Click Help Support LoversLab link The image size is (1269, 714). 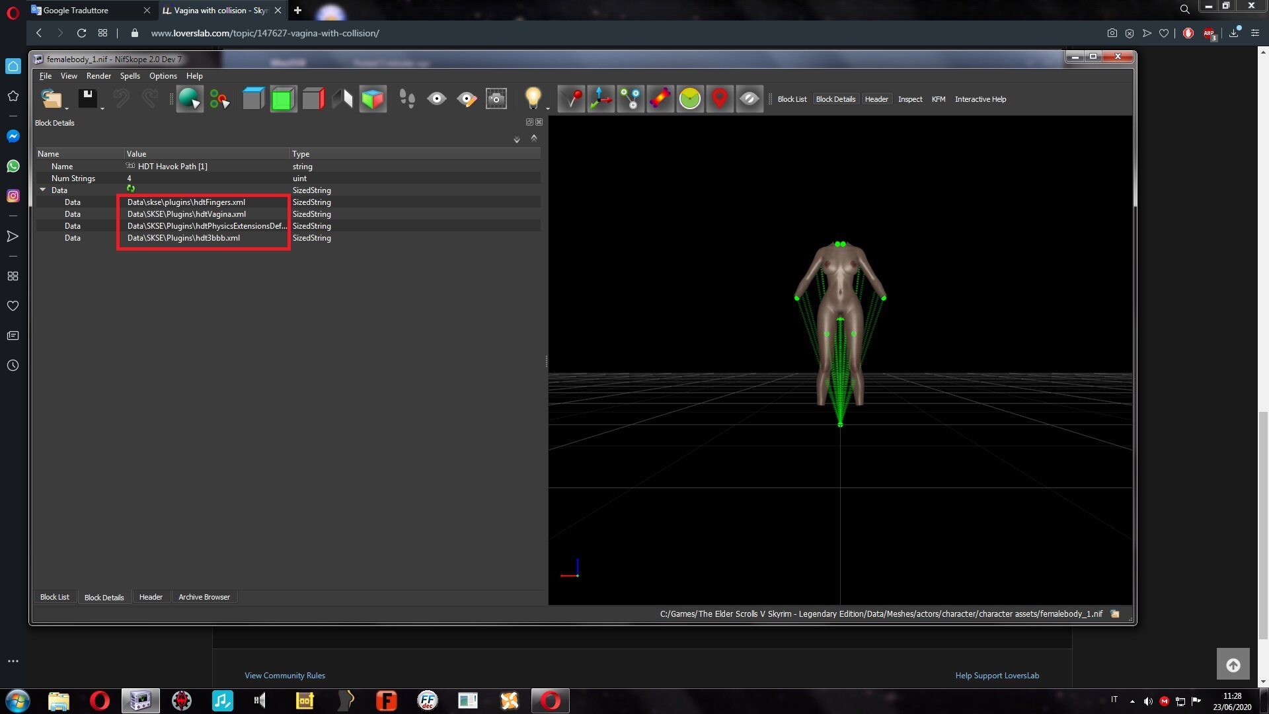point(997,675)
